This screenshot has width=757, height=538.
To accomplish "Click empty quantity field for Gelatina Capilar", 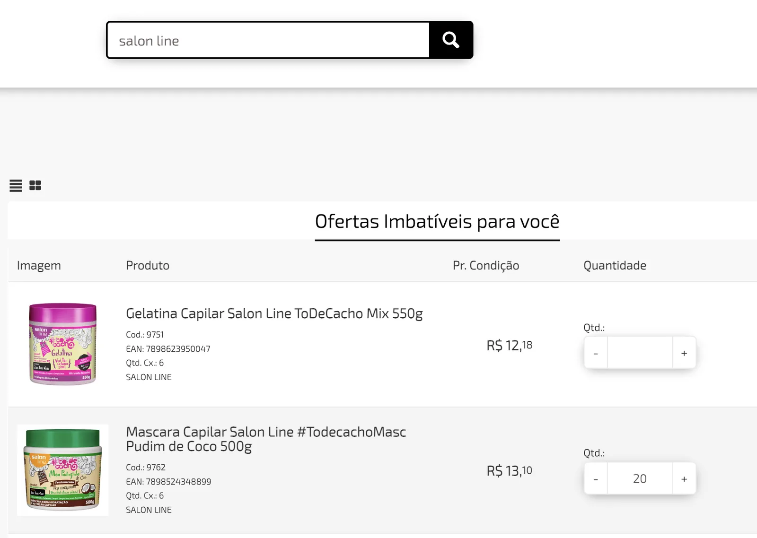I will click(x=640, y=353).
